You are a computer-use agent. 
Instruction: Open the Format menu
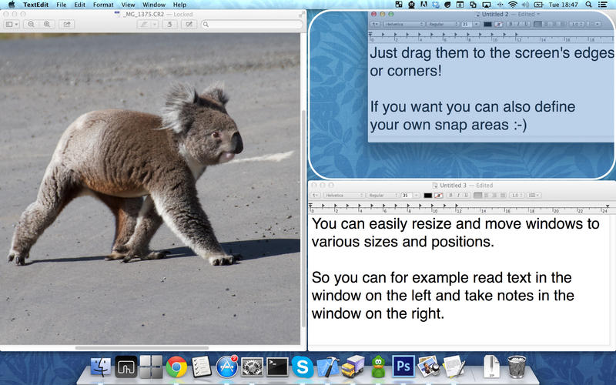(x=103, y=5)
